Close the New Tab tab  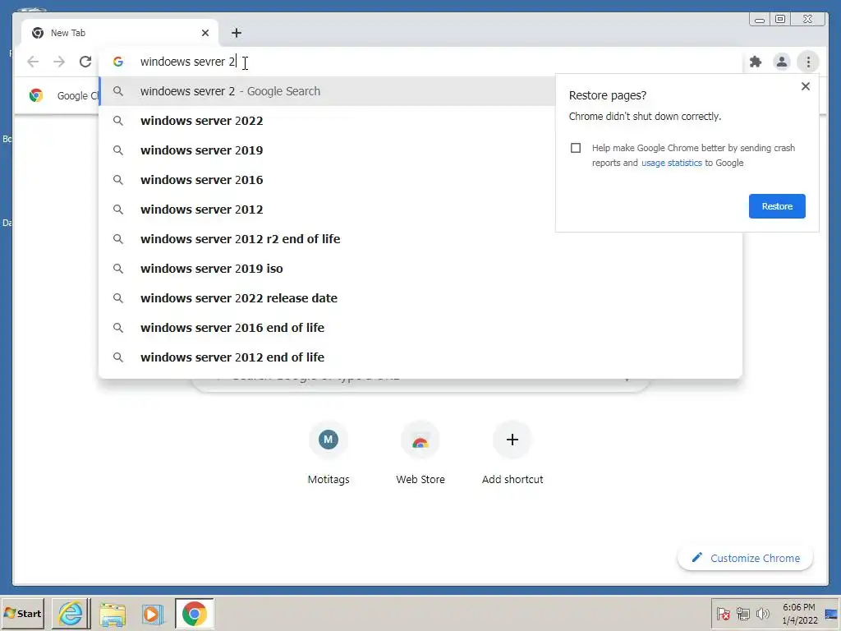(205, 33)
